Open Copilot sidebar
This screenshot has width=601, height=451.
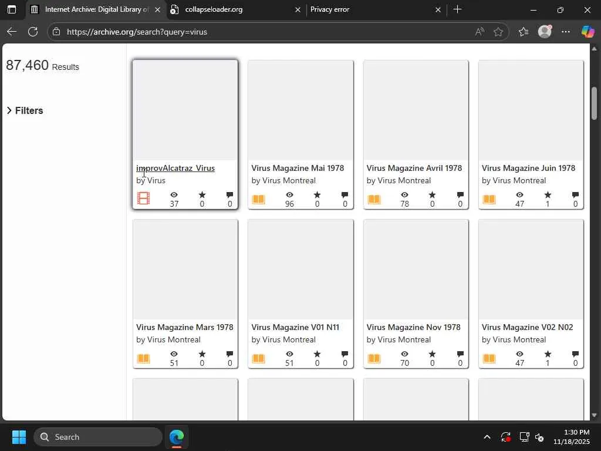click(588, 32)
